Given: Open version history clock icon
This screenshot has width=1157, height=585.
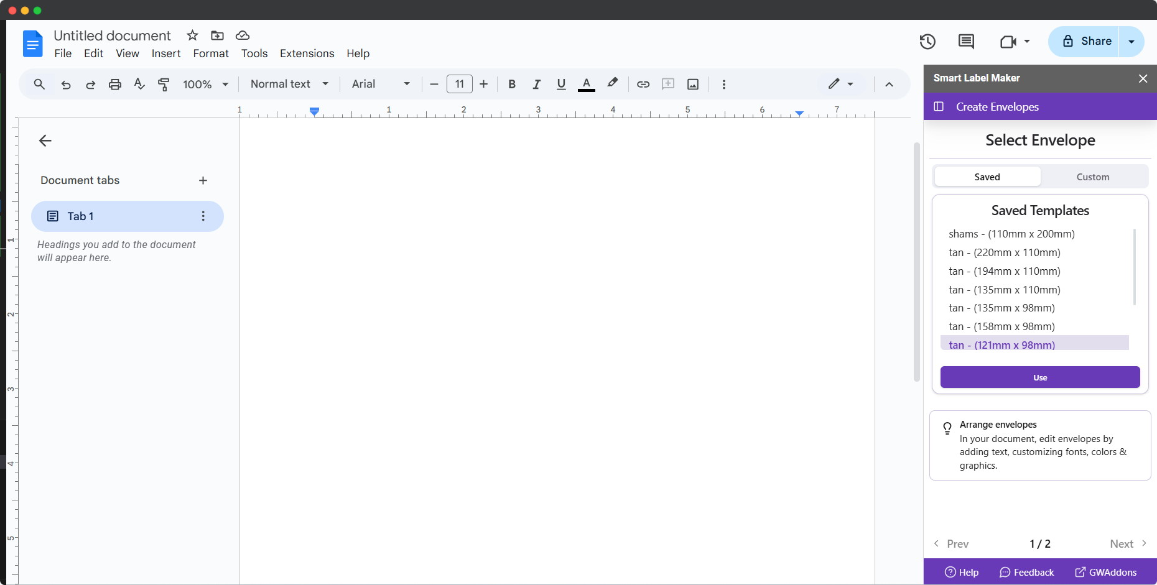Looking at the screenshot, I should pyautogui.click(x=927, y=42).
